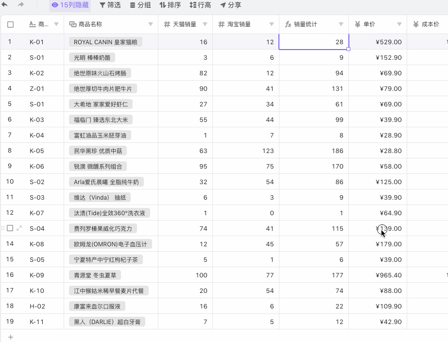Expand row 13 using the expand-record icon
The image size is (448, 342).
pos(19,228)
